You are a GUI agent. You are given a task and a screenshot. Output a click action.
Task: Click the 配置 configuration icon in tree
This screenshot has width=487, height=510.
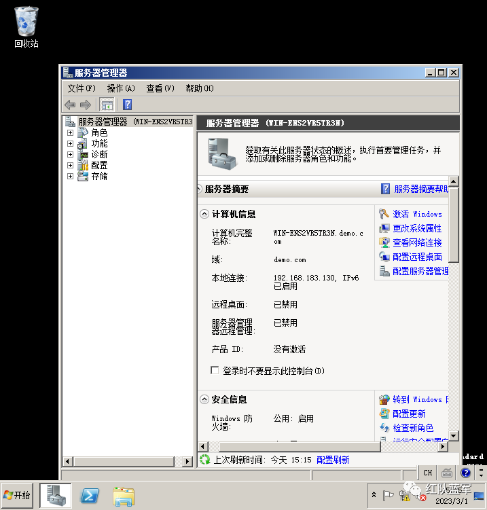83,165
